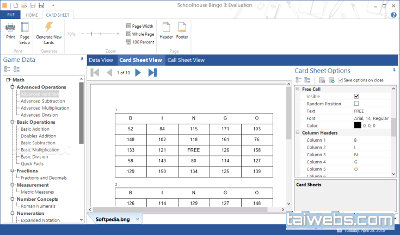Click the black Color swatch for Free Cell
The width and height of the screenshot is (400, 235).
pos(358,125)
